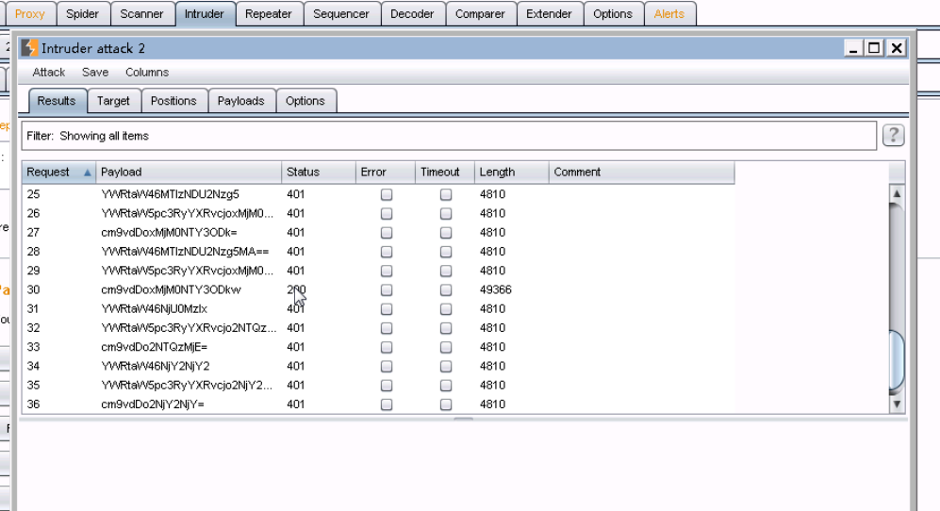
Task: Tick Error checkbox for request 36
Action: point(386,404)
